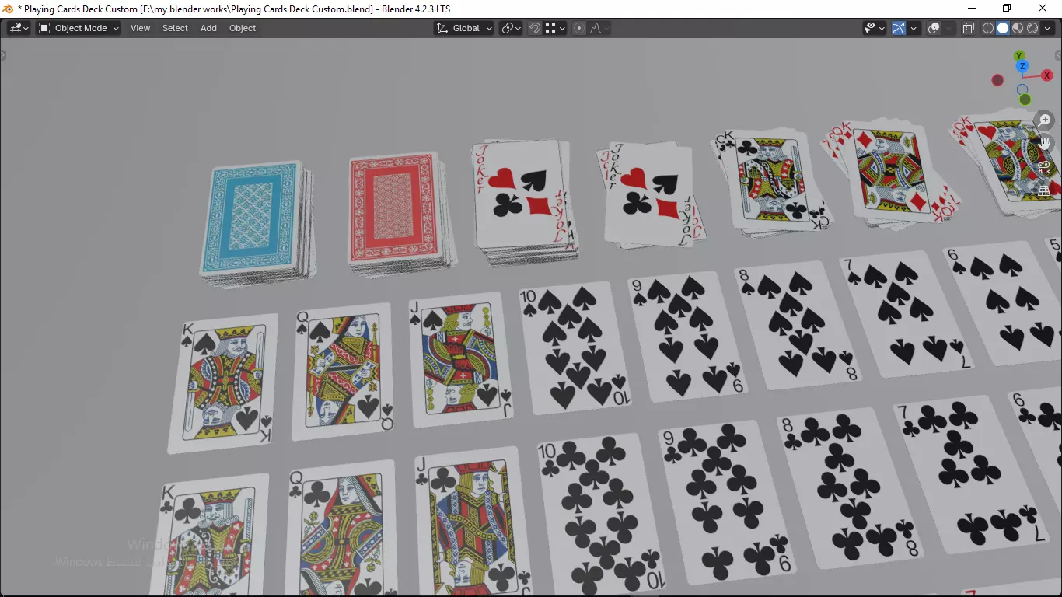Open the proportional editing falloff menu
Screen dimensions: 1062x597
point(599,28)
